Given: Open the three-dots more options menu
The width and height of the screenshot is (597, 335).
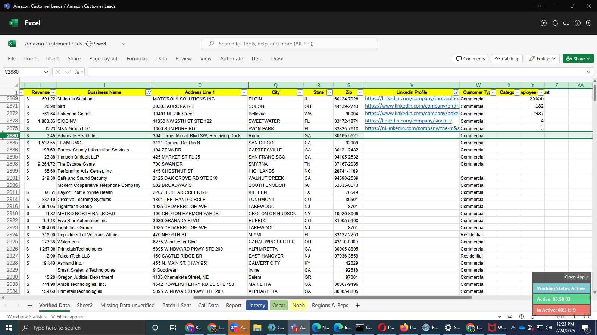Looking at the screenshot, I should pos(539,6).
